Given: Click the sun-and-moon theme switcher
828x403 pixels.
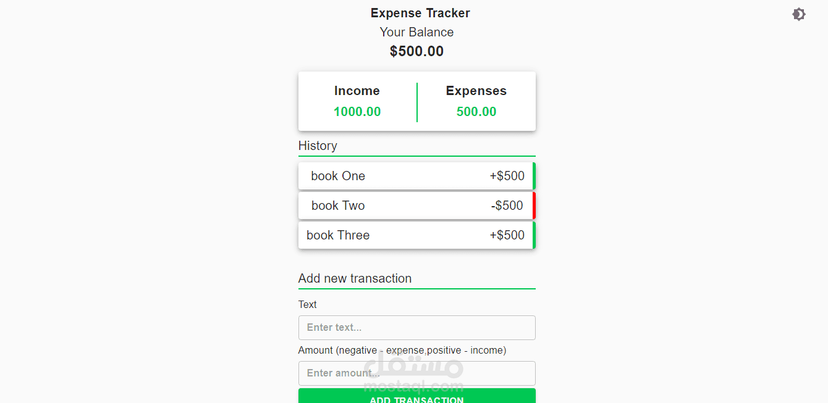Looking at the screenshot, I should [x=799, y=14].
